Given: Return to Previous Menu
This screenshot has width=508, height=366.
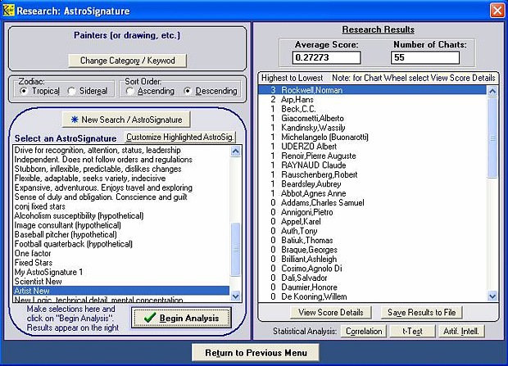Looking at the screenshot, I should coord(255,353).
